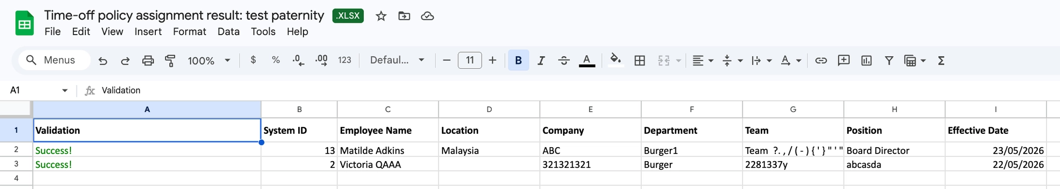Click the document title text

point(184,15)
